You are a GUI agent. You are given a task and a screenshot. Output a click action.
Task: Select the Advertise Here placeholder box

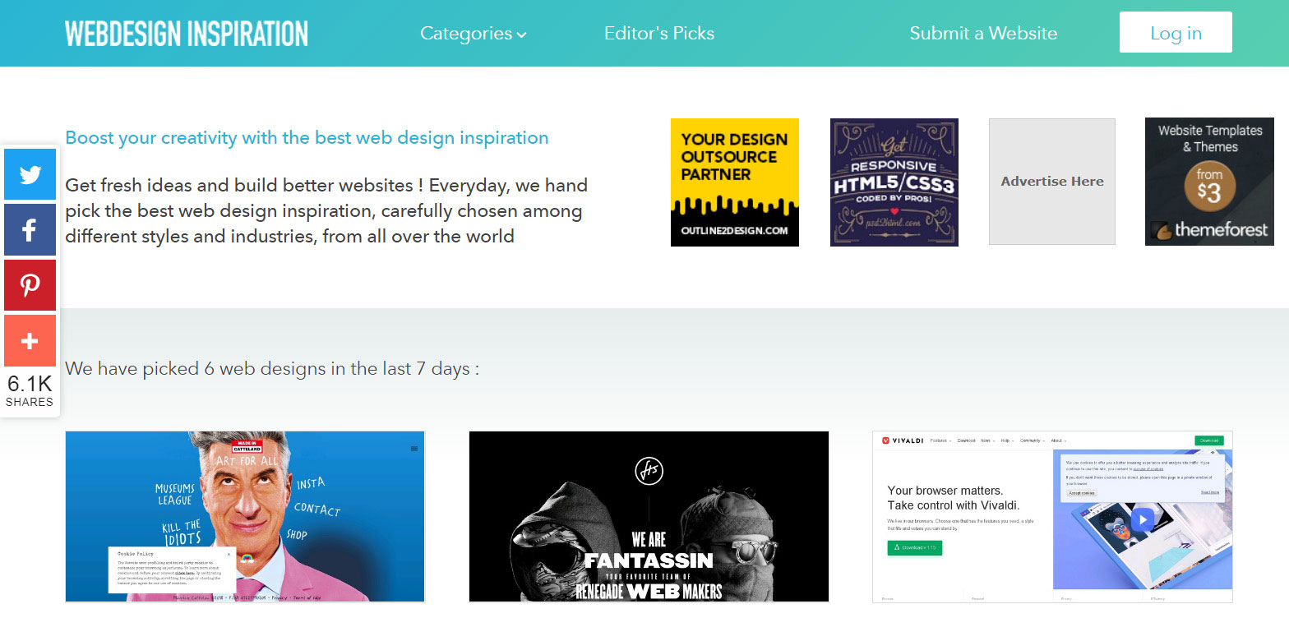pyautogui.click(x=1051, y=182)
